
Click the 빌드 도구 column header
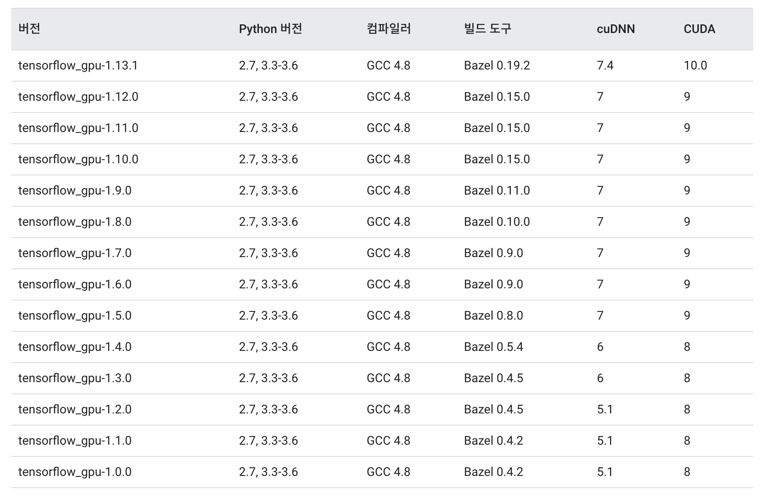(x=487, y=29)
